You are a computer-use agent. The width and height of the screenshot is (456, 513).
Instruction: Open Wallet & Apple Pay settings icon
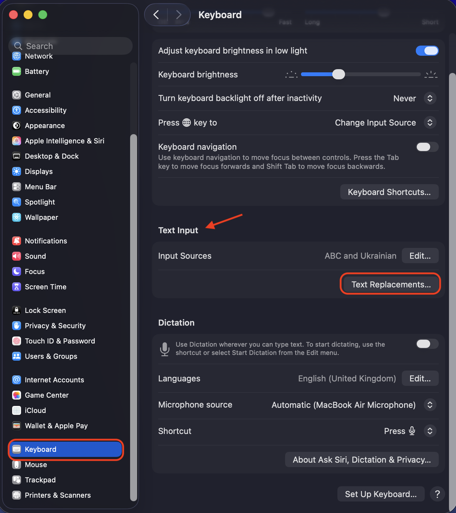17,426
